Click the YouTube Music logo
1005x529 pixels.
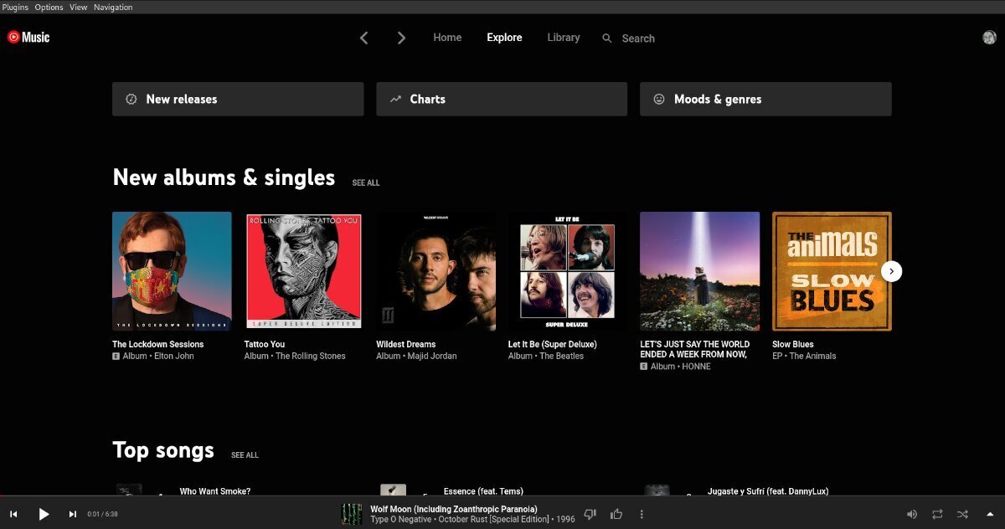(28, 37)
